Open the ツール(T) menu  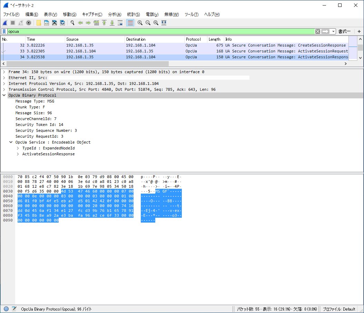[191, 14]
